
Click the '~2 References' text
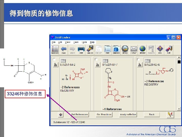[x=70, y=87]
